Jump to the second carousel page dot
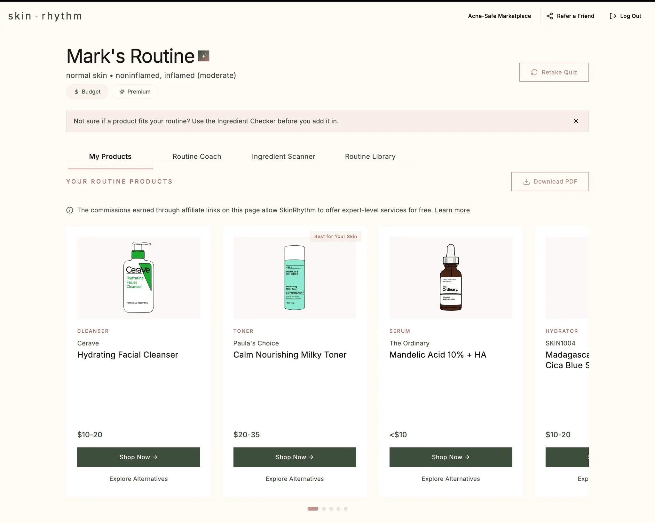 [x=324, y=509]
